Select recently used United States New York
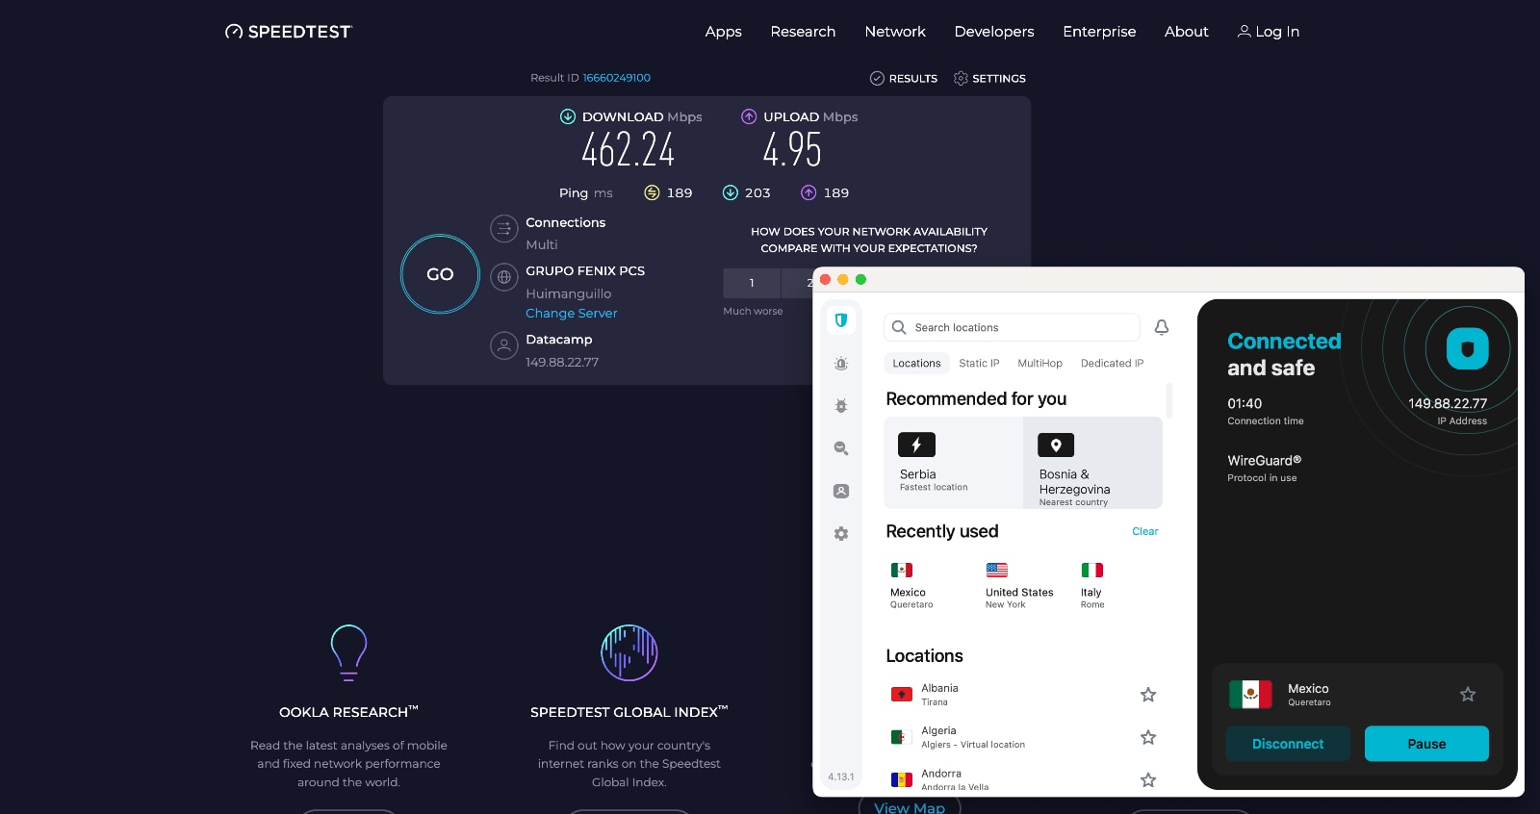The width and height of the screenshot is (1540, 814). 1019,585
